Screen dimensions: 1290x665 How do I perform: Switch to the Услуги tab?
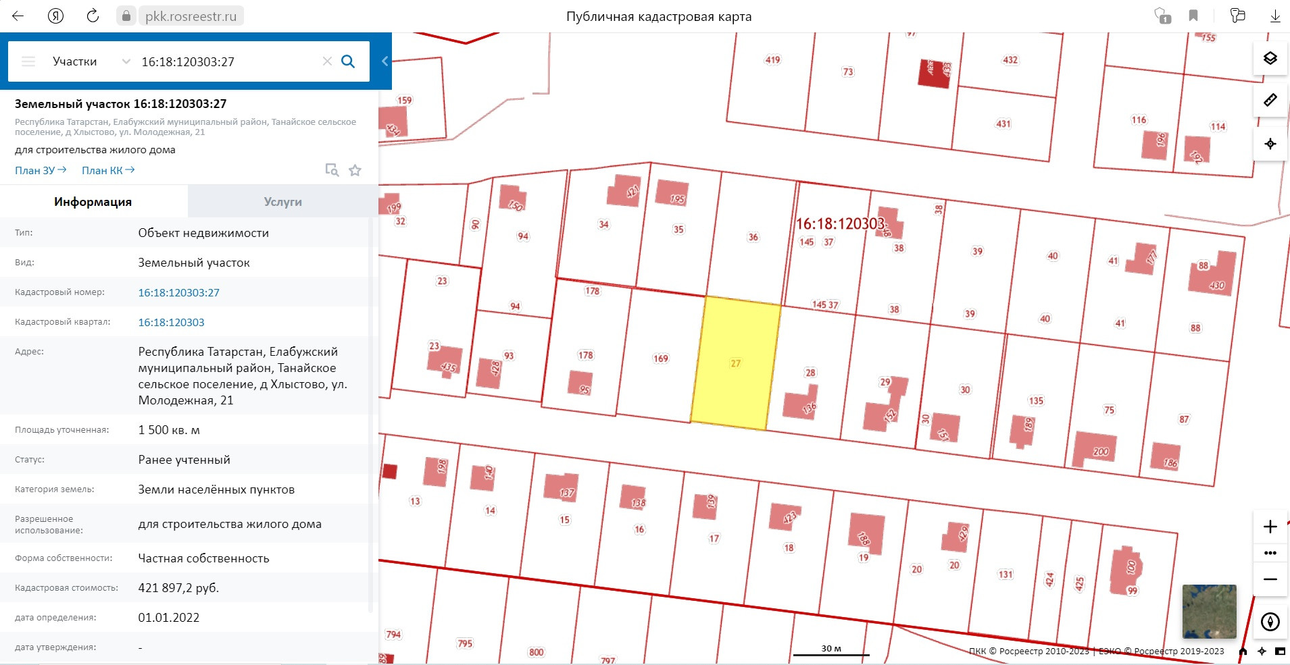(x=282, y=202)
